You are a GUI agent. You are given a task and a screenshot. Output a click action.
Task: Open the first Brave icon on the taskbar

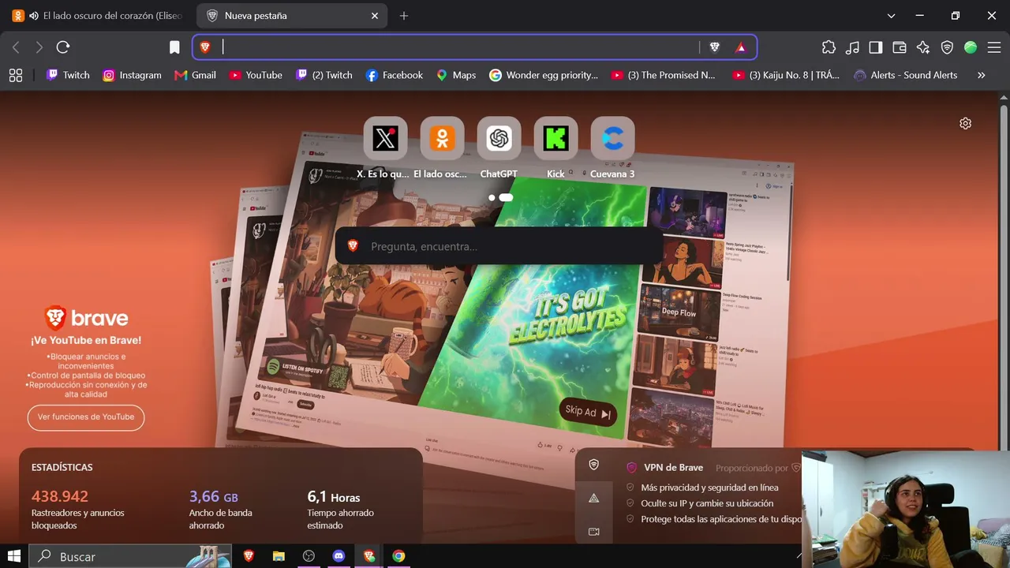point(249,556)
